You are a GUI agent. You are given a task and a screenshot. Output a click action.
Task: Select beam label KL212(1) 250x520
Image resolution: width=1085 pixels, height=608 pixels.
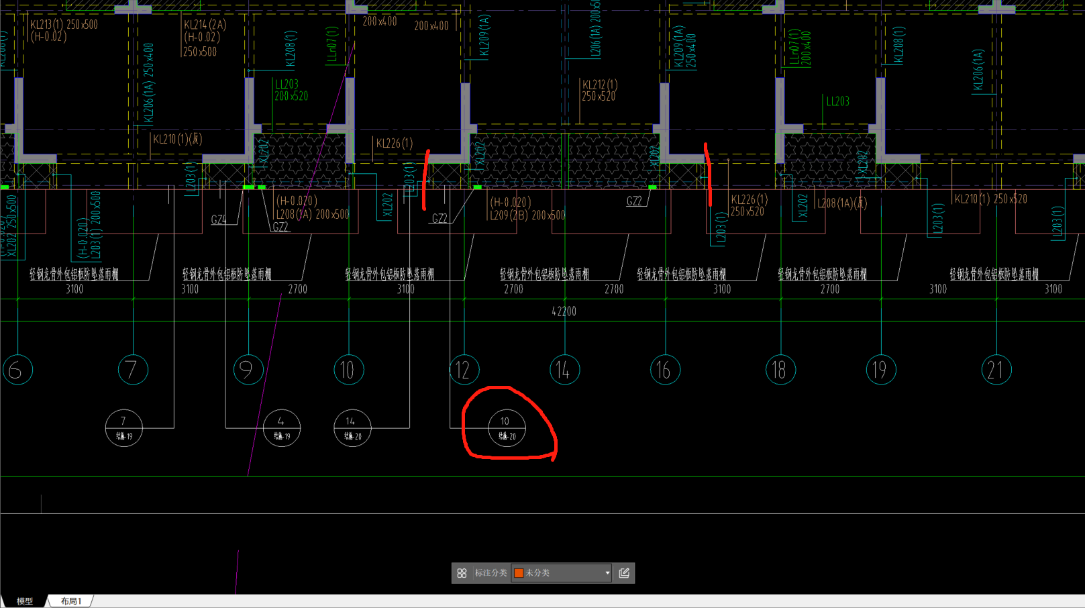click(599, 91)
